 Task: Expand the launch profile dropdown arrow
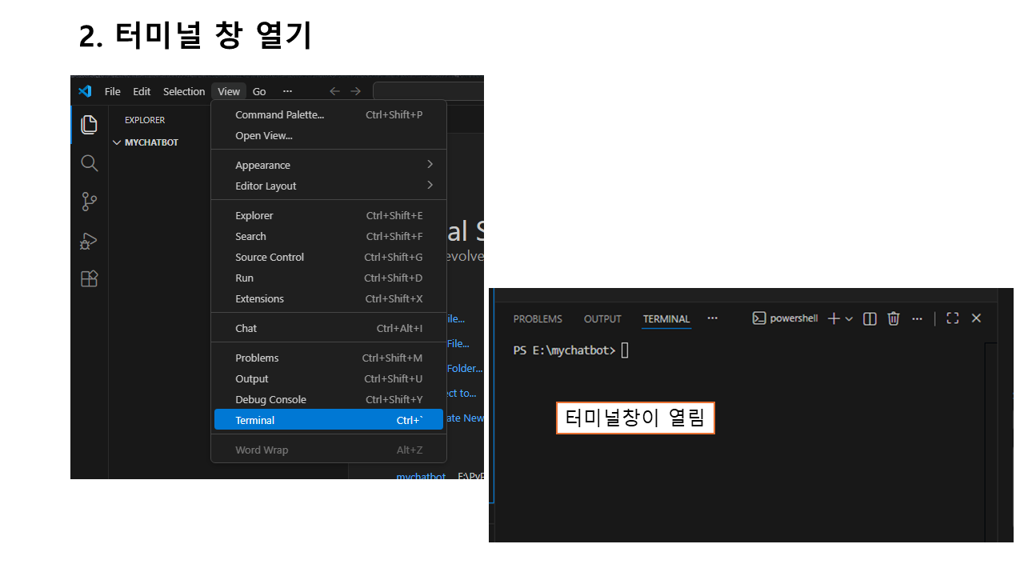[x=850, y=318]
